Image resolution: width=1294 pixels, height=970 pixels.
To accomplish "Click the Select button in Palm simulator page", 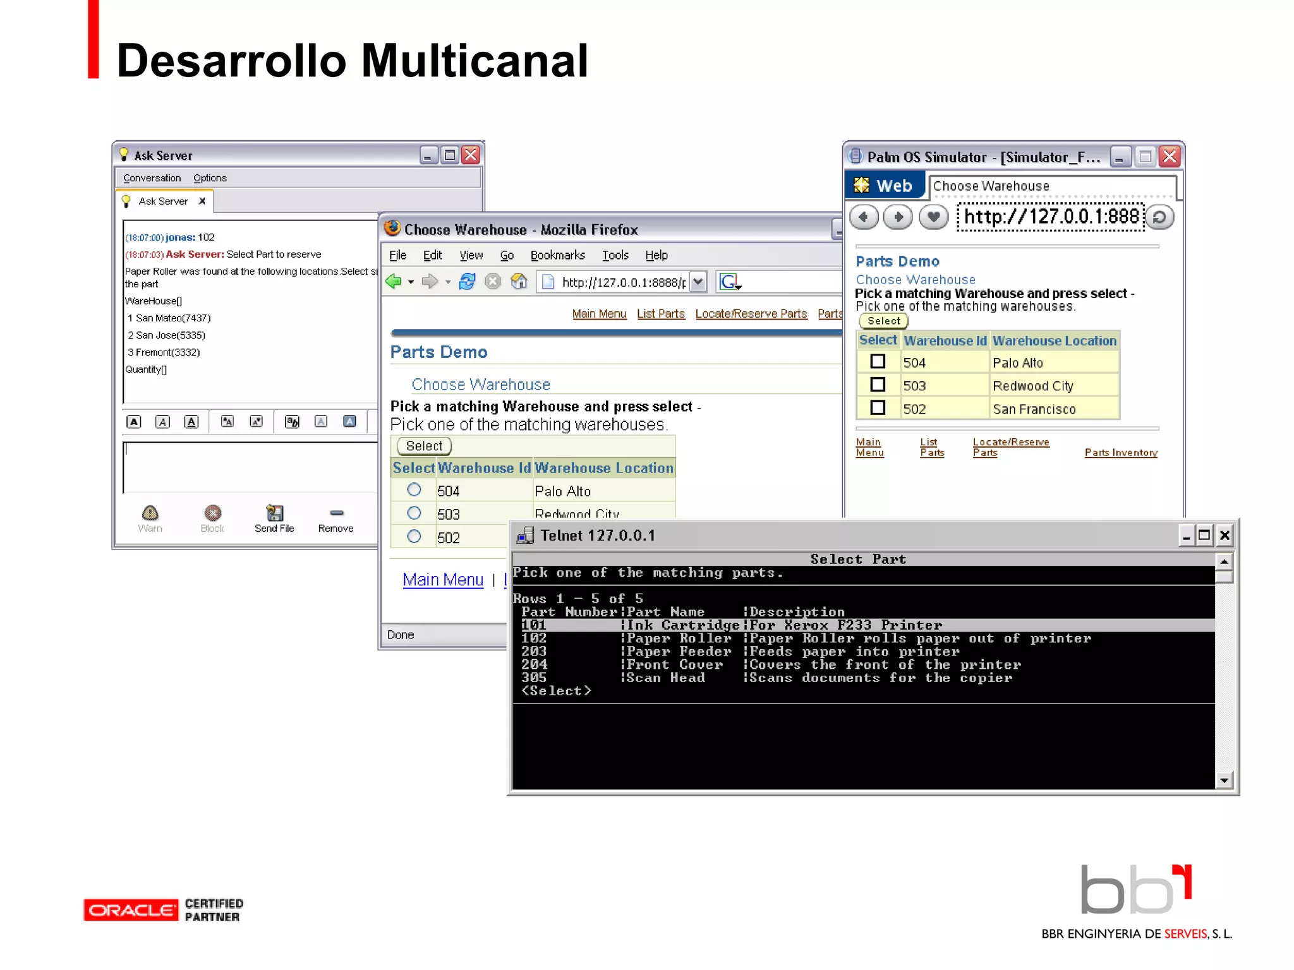I will (883, 321).
